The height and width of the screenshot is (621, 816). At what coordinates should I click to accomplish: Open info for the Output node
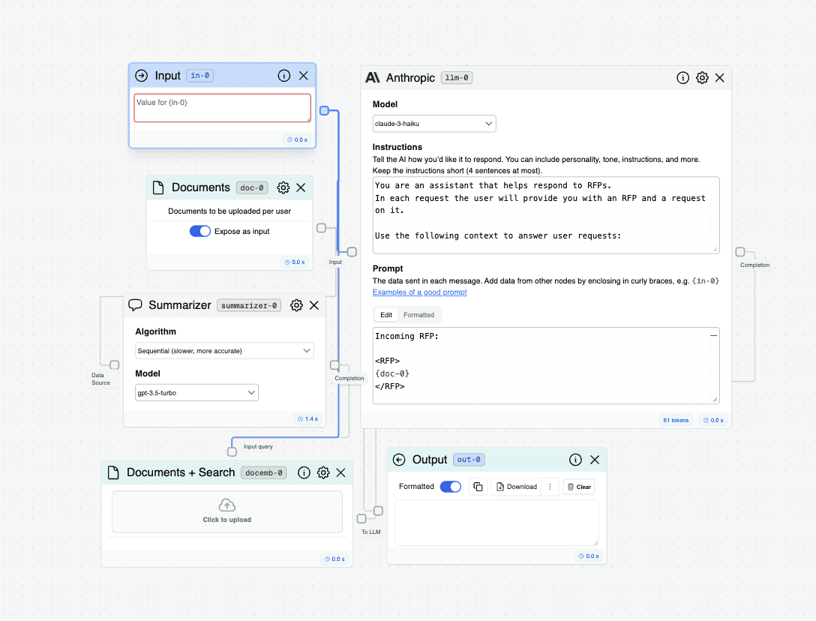pyautogui.click(x=575, y=459)
